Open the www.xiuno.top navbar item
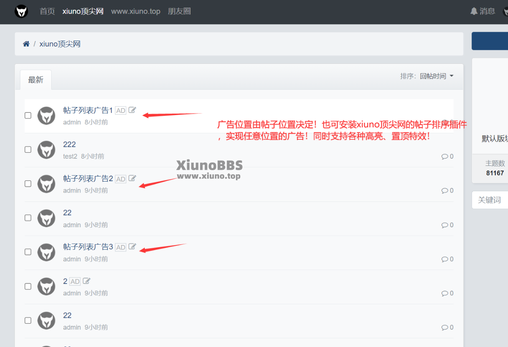 click(136, 11)
